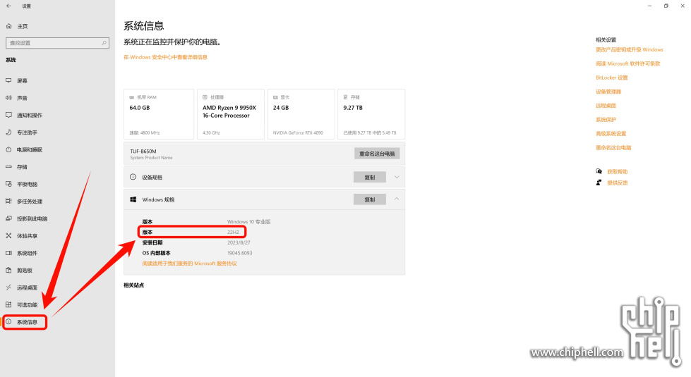
Task: Select the TUF-B650M device name text
Action: (143, 152)
